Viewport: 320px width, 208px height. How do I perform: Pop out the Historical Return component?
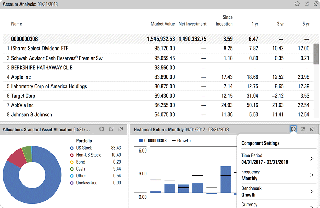point(303,129)
